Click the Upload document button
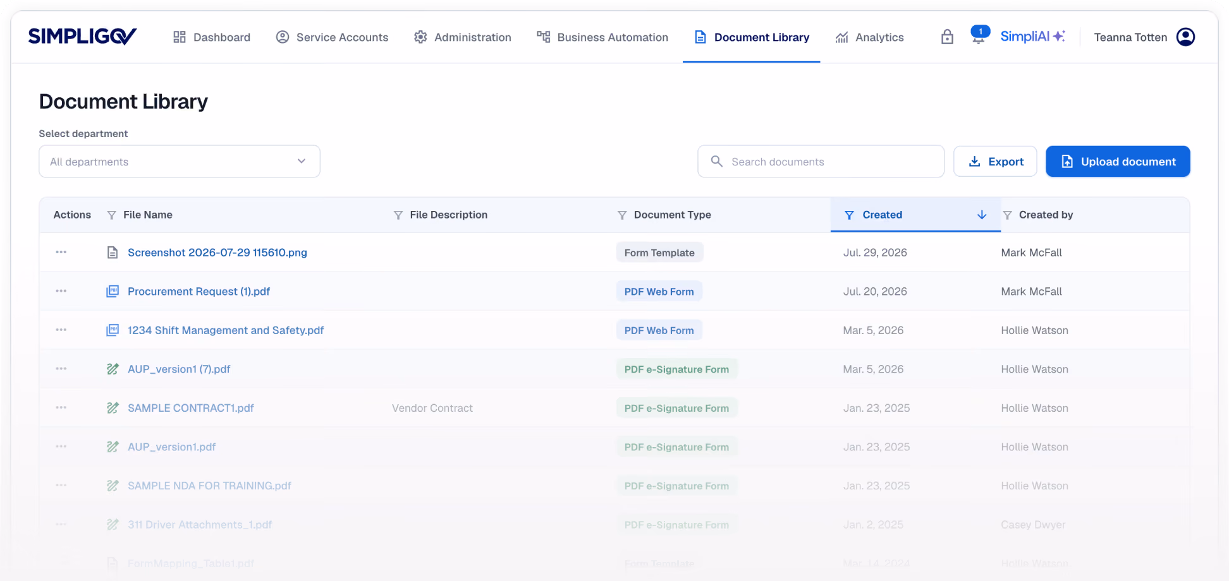 [1118, 162]
